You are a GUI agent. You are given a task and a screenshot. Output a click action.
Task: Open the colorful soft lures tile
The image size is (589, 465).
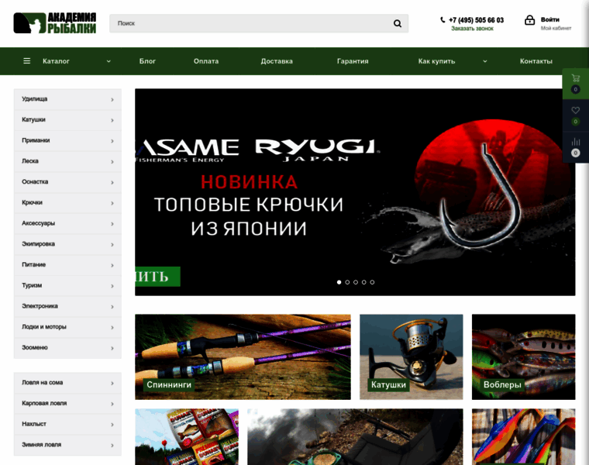(524, 437)
